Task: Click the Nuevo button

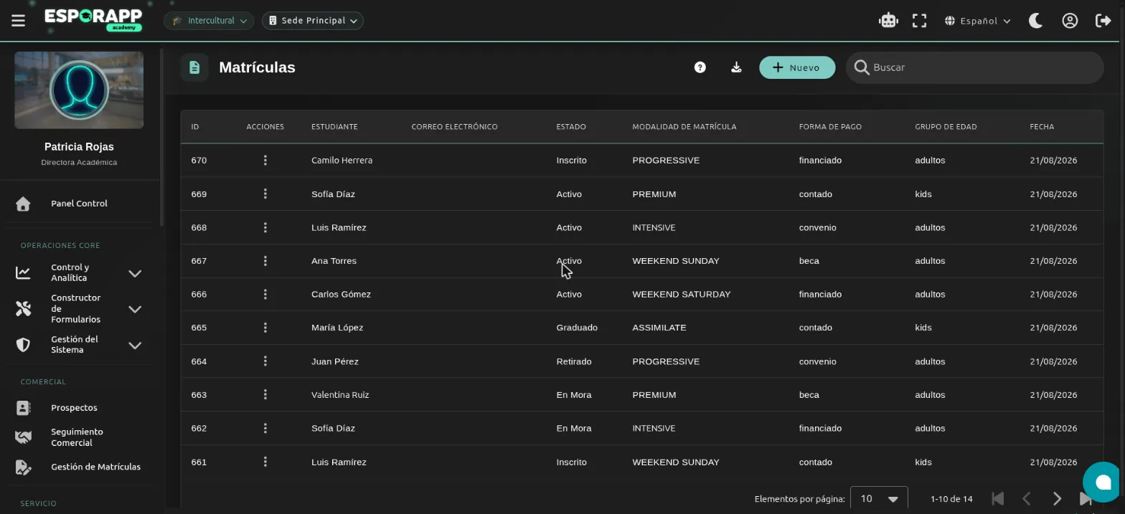Action: [x=797, y=67]
